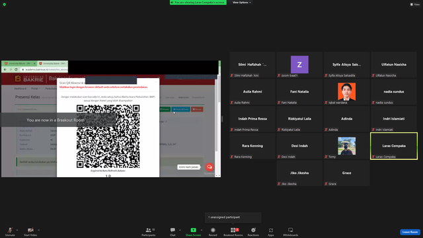Open the Participants panel
Screen dimensions: 423x238
149,231
